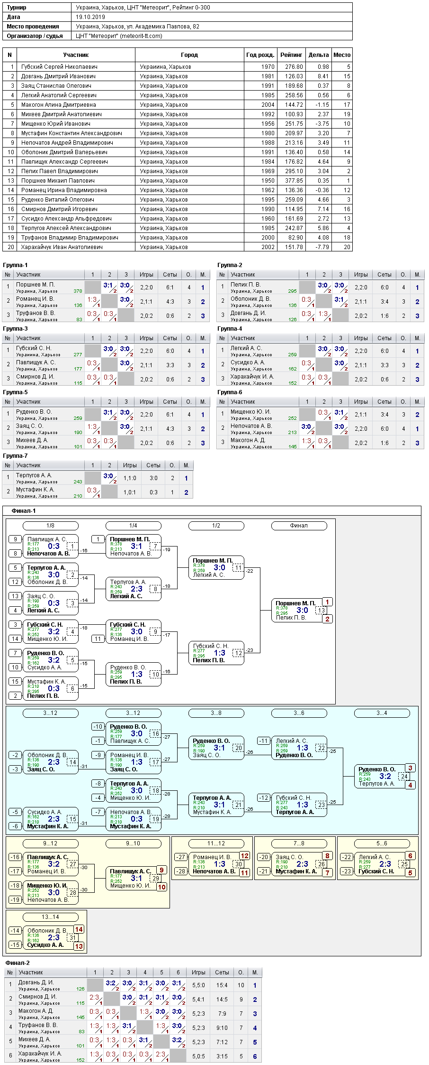Click the Город column header
This screenshot has width=429, height=1065.
pos(189,55)
